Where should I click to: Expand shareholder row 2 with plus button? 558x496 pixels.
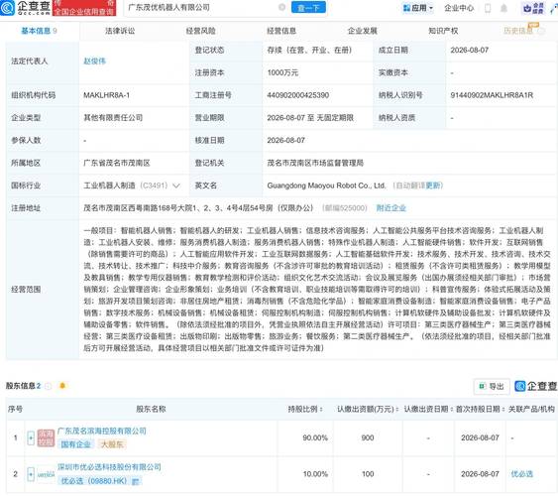coord(31,474)
